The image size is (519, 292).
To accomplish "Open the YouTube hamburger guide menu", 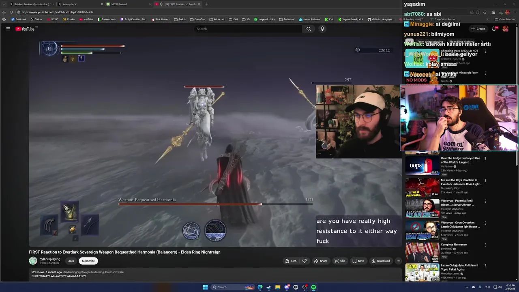I will pyautogui.click(x=8, y=29).
